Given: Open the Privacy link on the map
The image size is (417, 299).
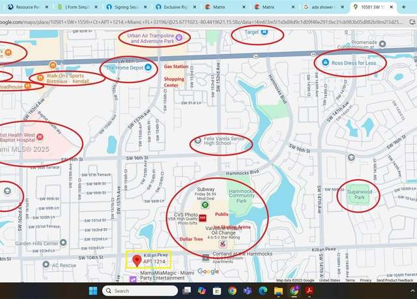Looking at the screenshot, I should [x=366, y=280].
